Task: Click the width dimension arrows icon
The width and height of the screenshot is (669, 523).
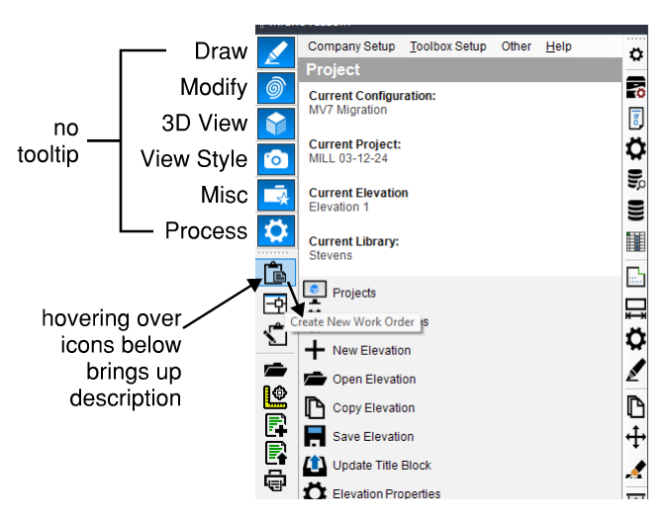Action: pyautogui.click(x=635, y=308)
